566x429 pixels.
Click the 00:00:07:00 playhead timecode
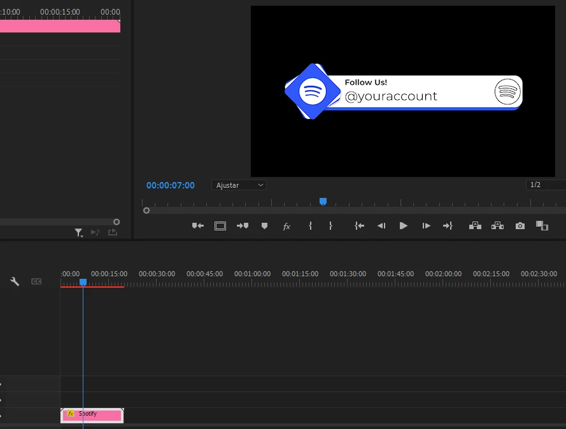(171, 185)
